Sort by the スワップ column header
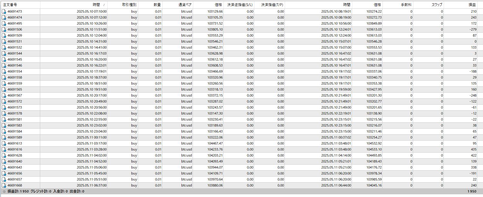Viewport: 483px width, 197px height. pos(437,5)
